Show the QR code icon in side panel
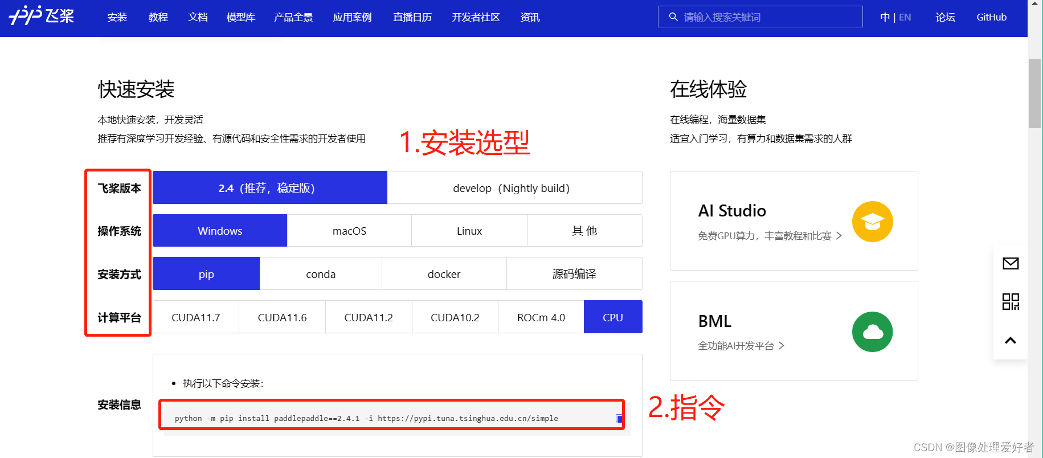This screenshot has width=1043, height=458. (1011, 301)
